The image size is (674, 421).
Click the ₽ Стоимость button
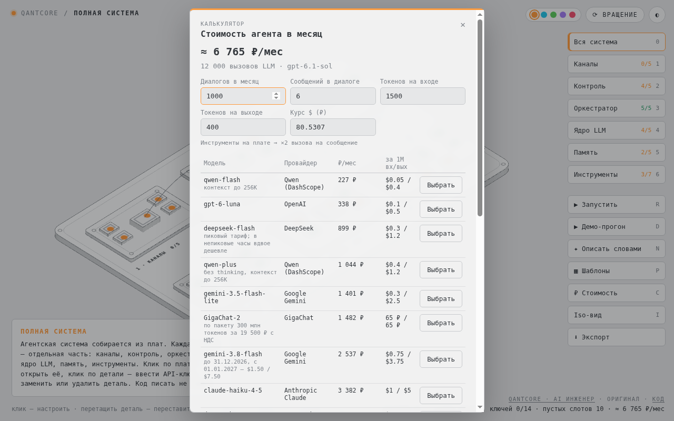click(617, 293)
